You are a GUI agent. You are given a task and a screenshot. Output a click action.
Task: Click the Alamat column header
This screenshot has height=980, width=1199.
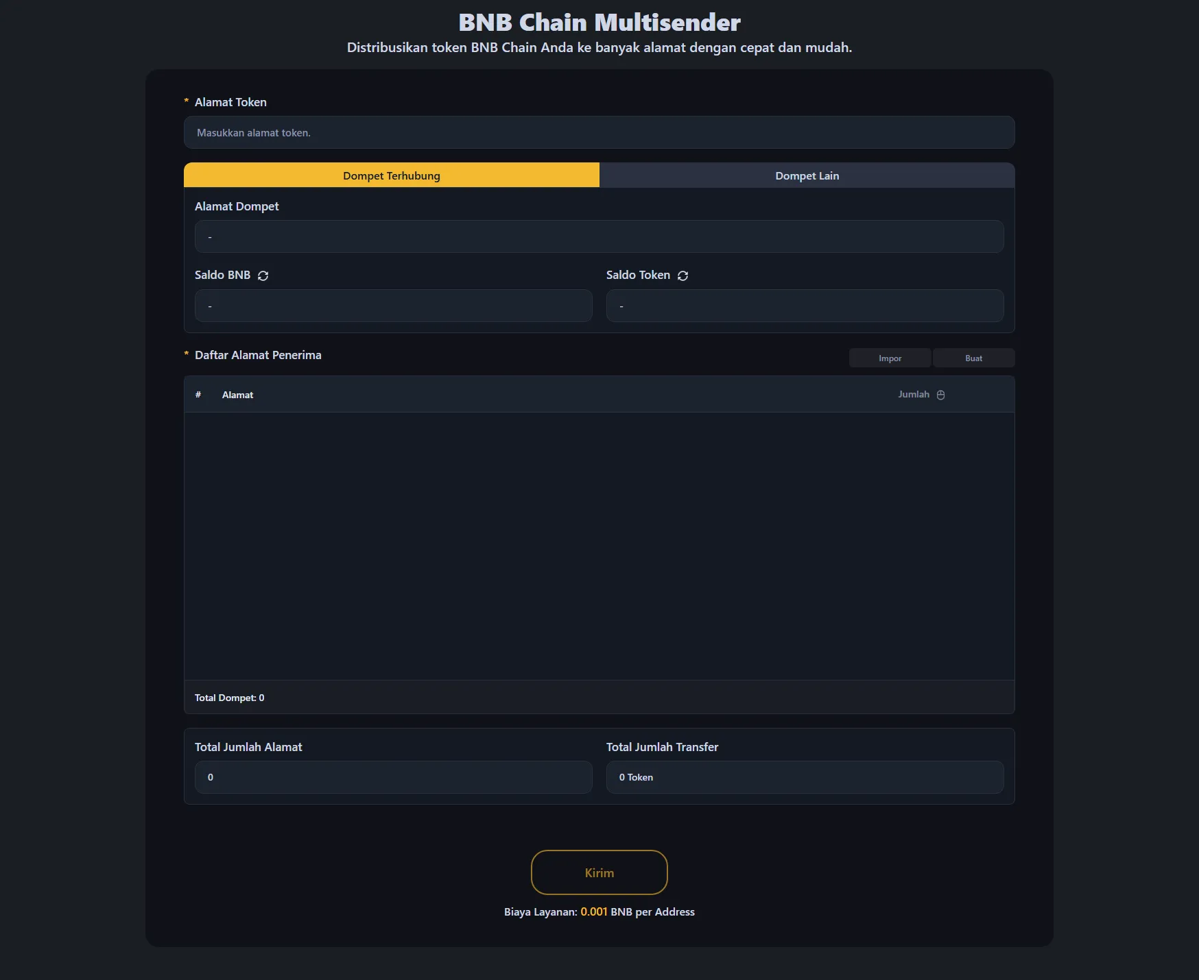click(237, 395)
